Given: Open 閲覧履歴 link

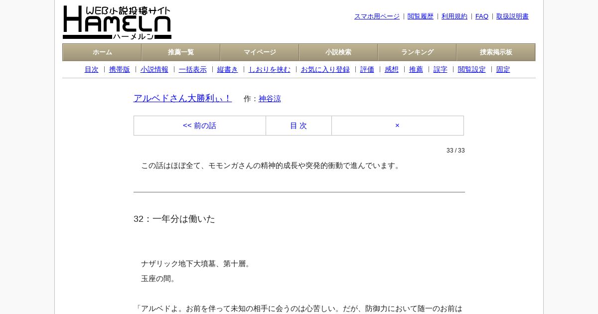Looking at the screenshot, I should point(421,16).
